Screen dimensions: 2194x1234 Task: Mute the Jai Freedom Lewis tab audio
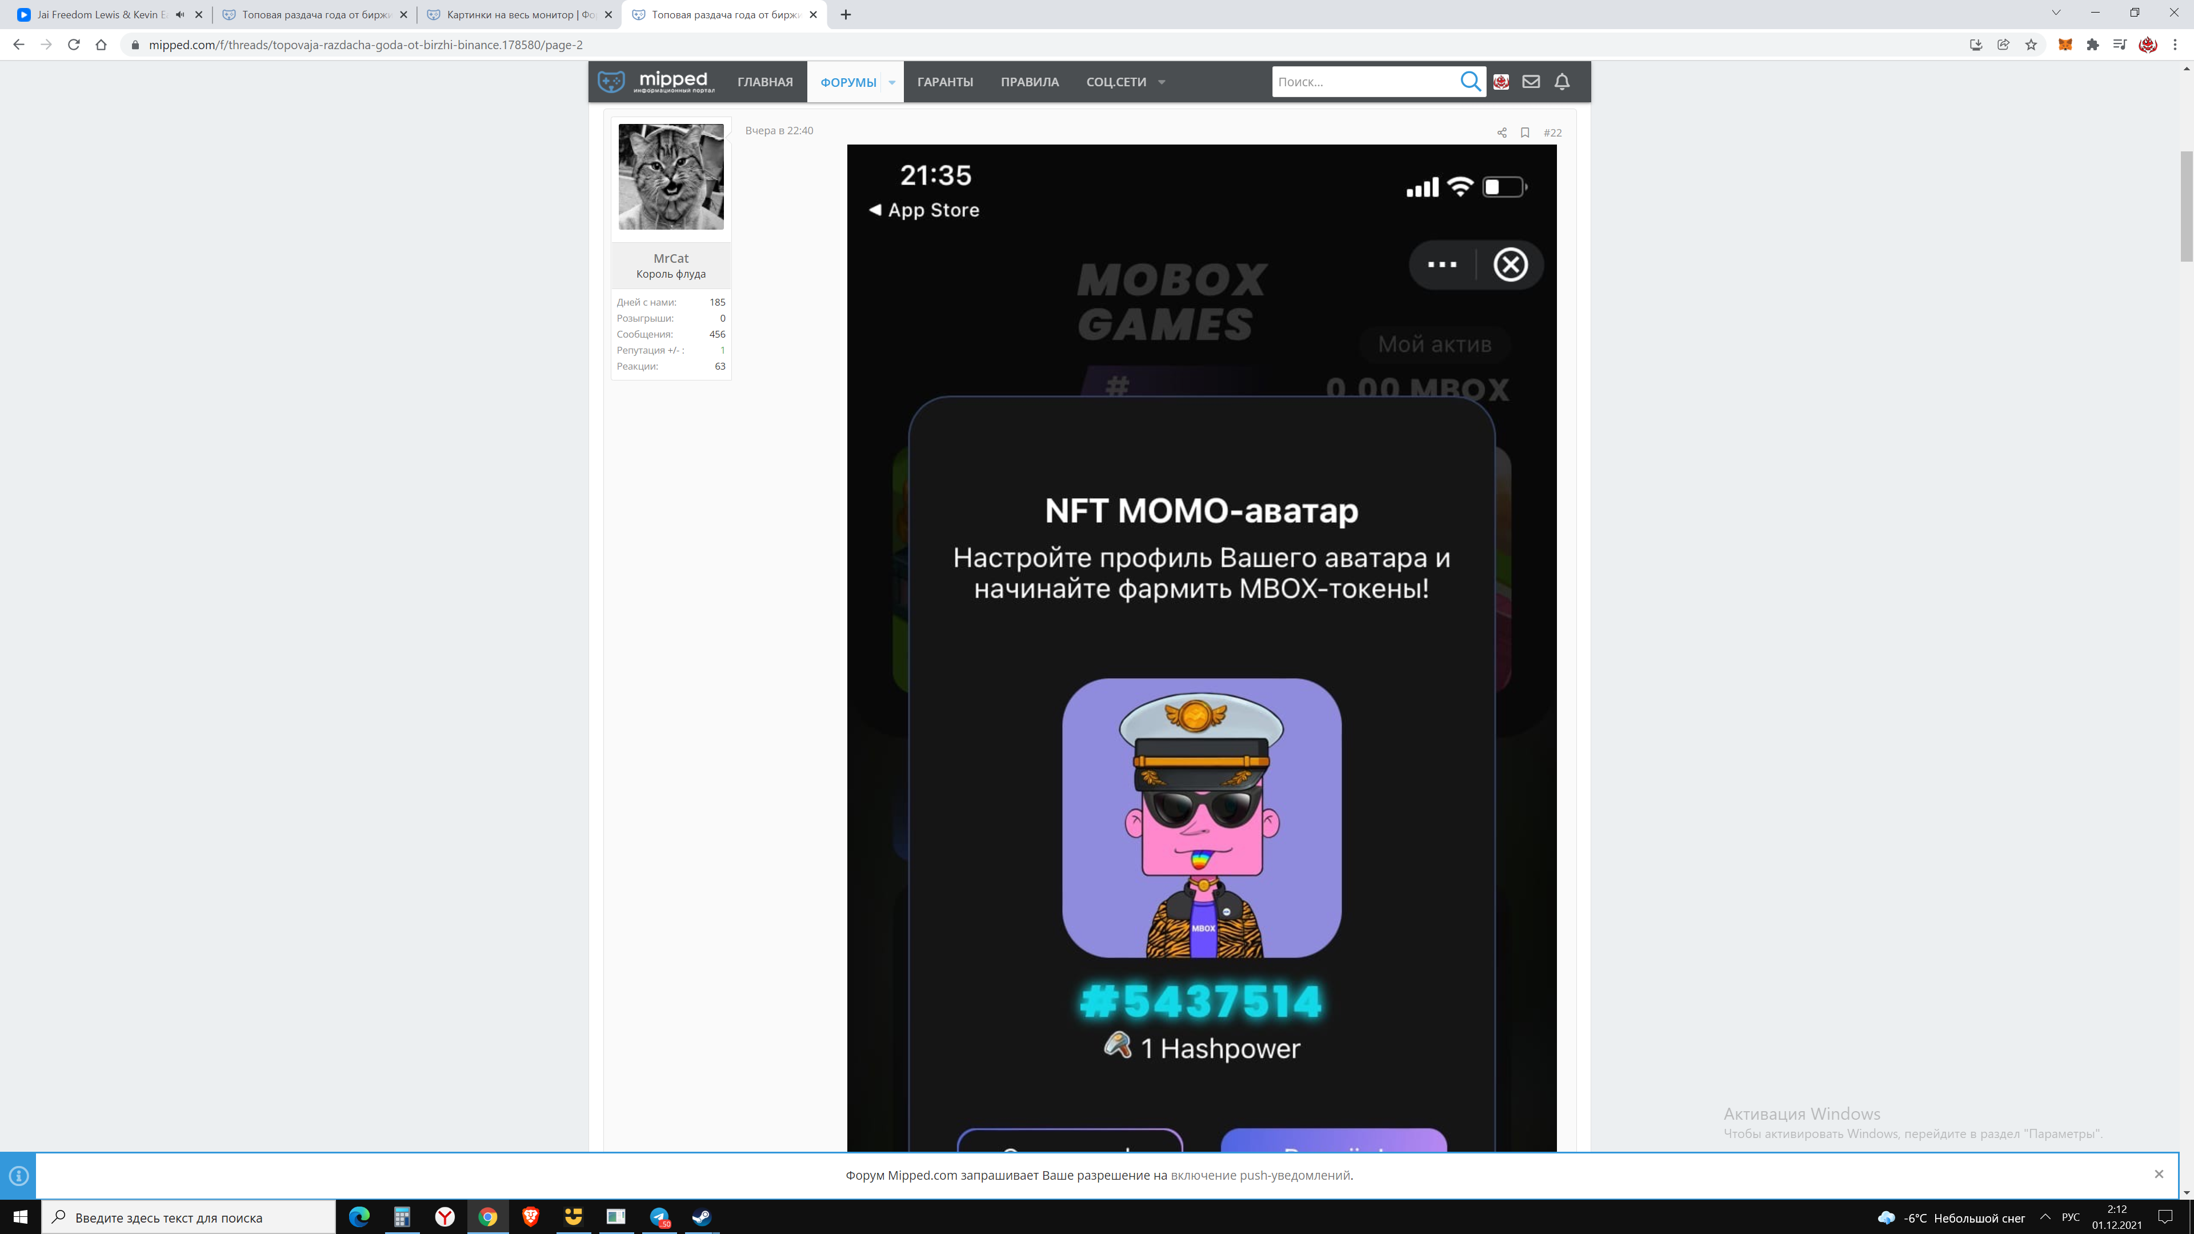click(x=180, y=14)
